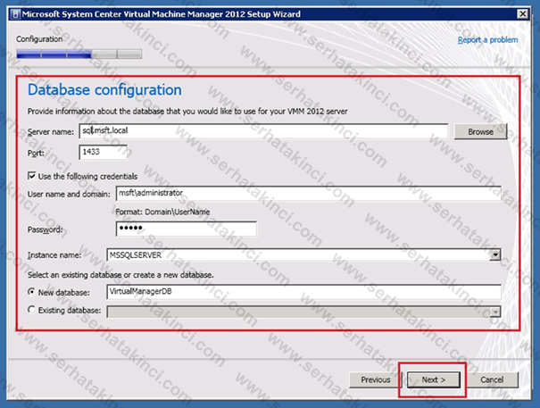Select the New database radio button
This screenshot has height=408, width=540.
click(x=31, y=292)
